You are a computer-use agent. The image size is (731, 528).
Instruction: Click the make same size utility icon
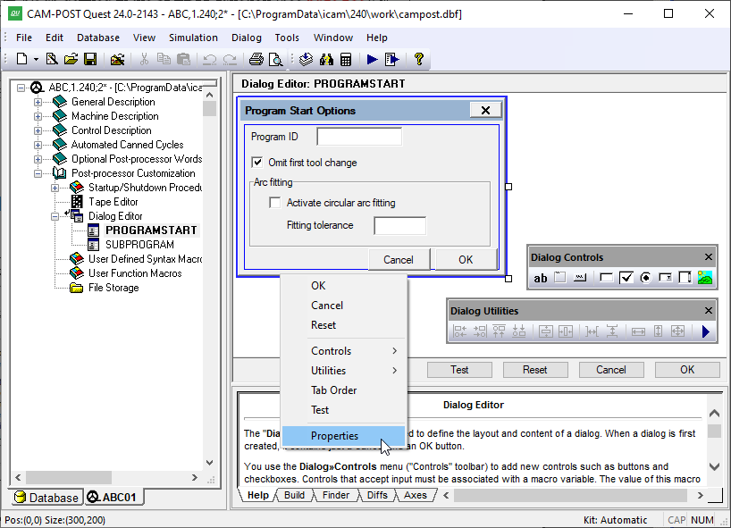pos(678,331)
